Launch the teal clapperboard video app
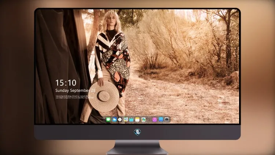The width and height of the screenshot is (275, 155). click(x=131, y=119)
